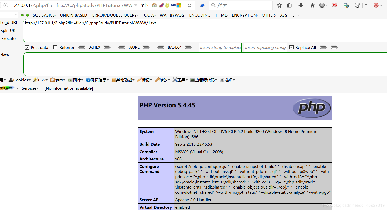Go to browser home page icon
387x210 pixels.
click(312, 5)
